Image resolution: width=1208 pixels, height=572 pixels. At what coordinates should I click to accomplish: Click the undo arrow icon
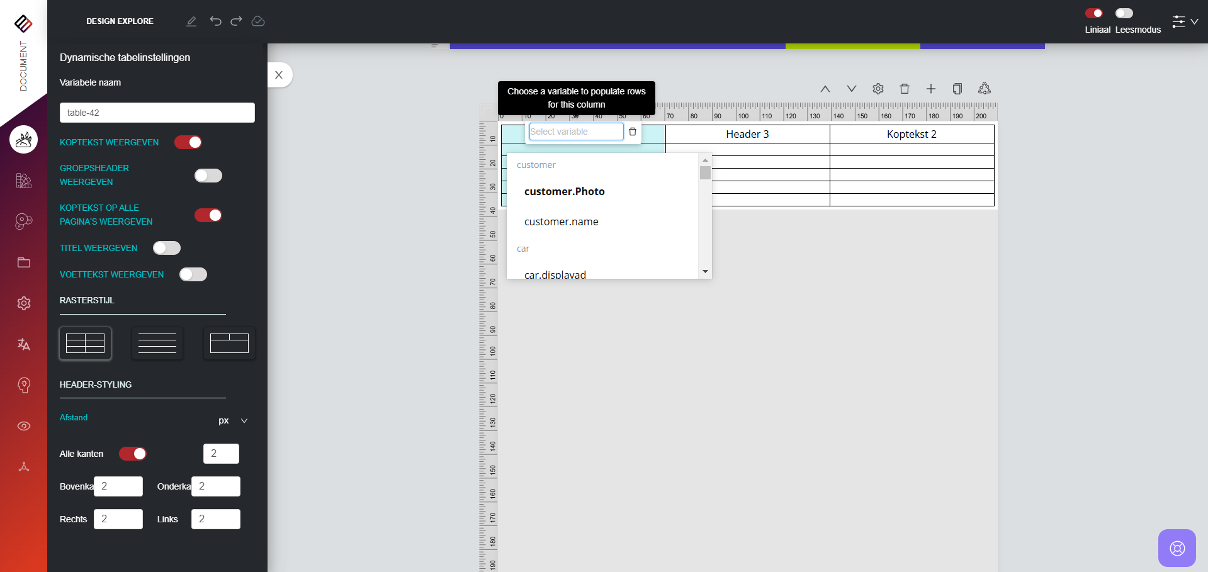point(215,21)
